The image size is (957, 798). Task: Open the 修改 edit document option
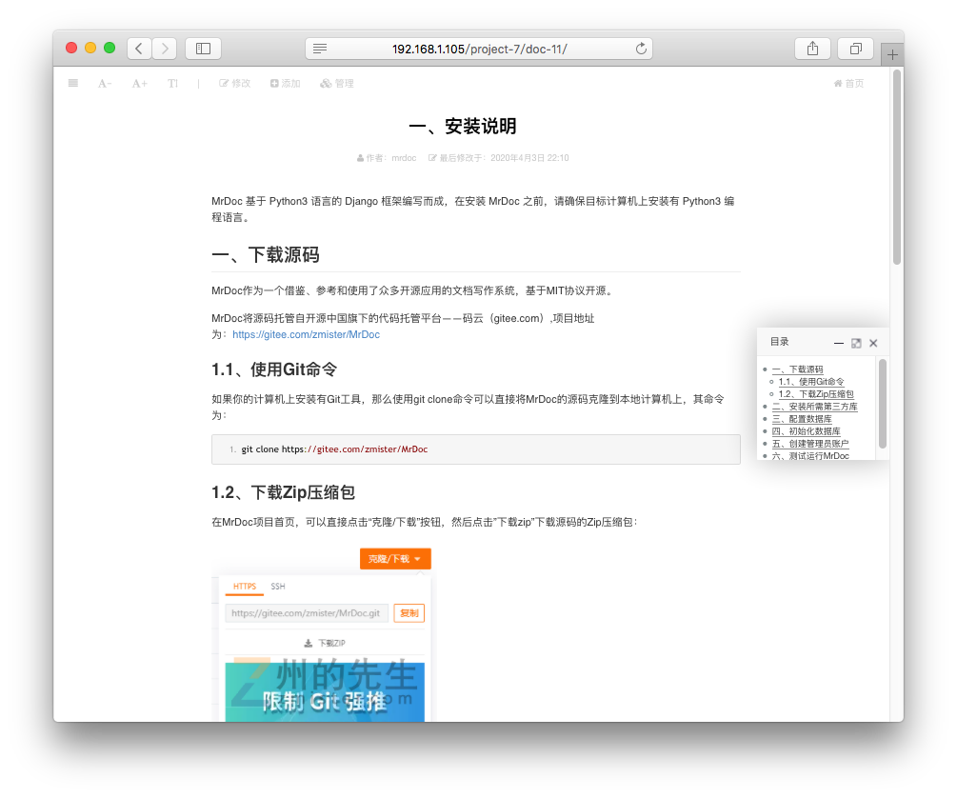tap(235, 84)
